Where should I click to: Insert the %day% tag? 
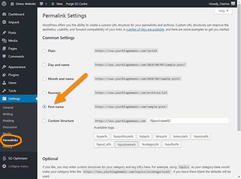pos(144,136)
